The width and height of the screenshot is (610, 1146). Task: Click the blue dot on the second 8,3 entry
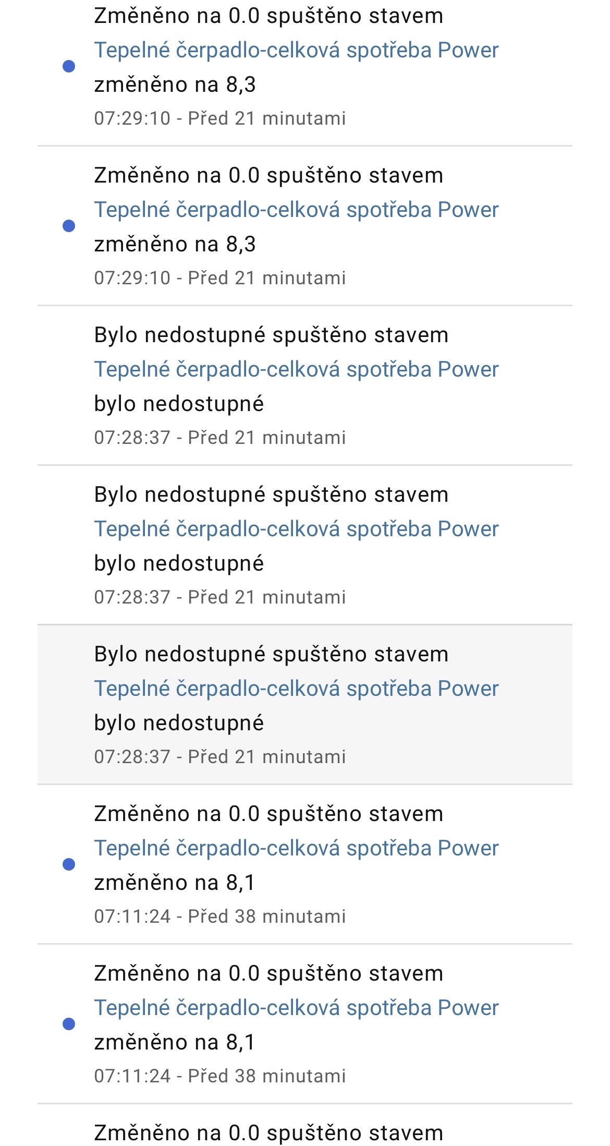point(69,226)
